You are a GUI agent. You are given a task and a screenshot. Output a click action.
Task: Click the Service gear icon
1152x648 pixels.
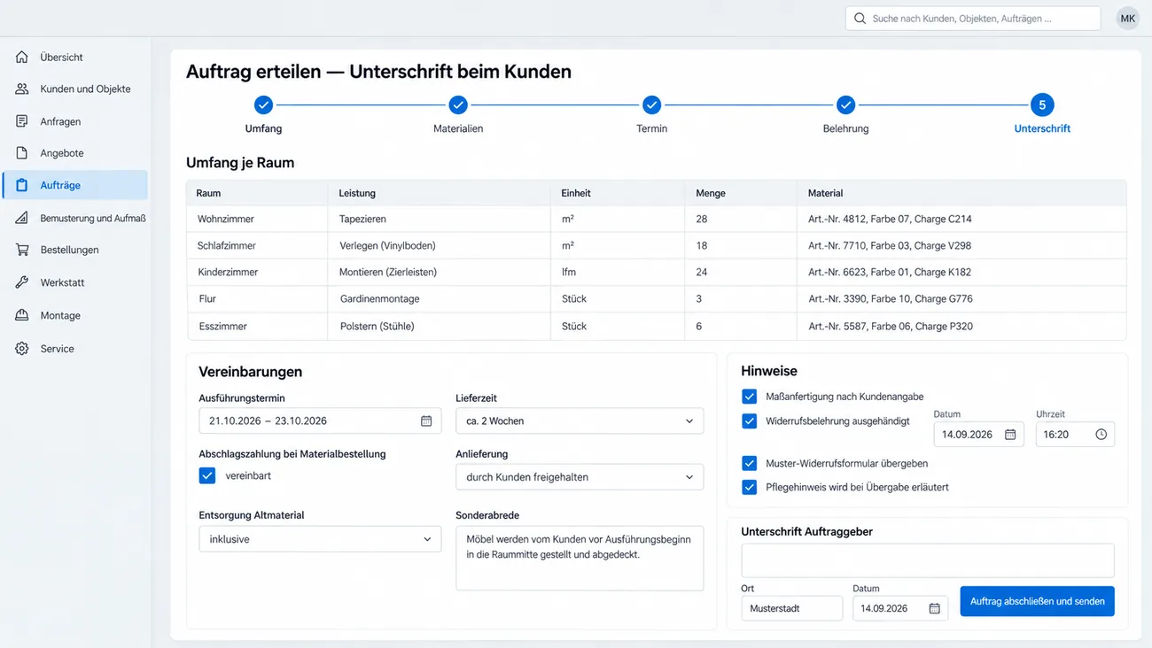(x=22, y=349)
